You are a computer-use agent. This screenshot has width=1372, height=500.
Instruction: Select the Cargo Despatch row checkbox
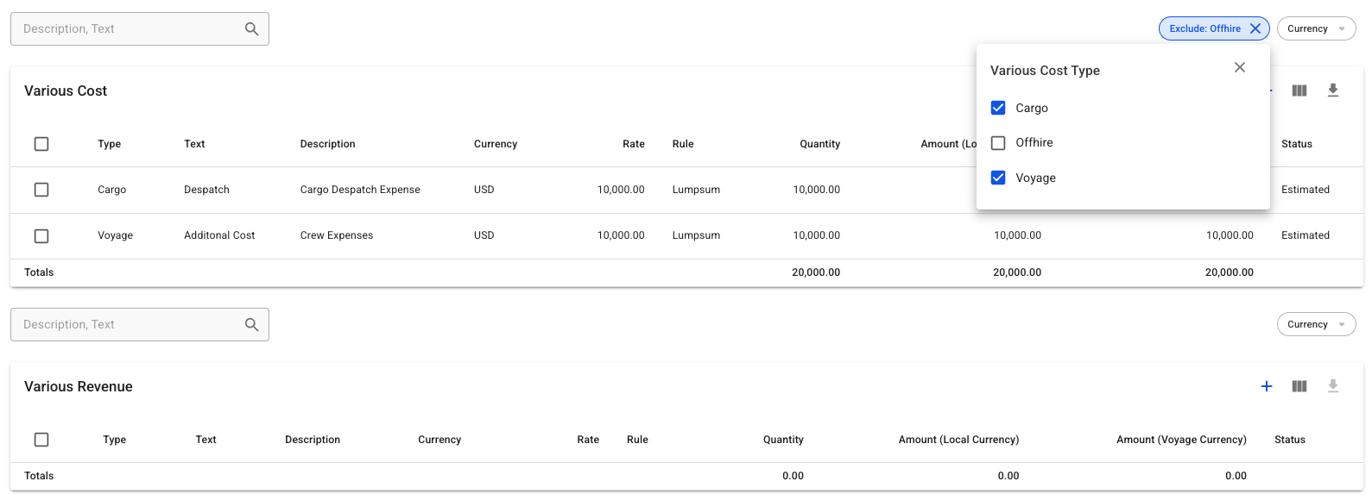point(41,190)
